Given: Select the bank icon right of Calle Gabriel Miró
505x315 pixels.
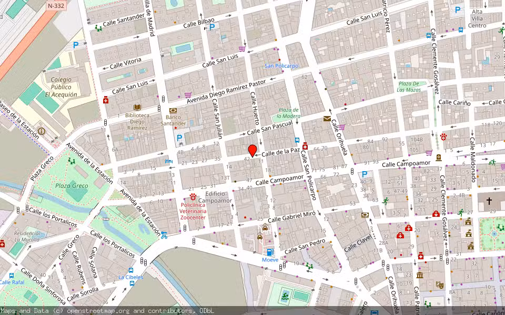Looking at the screenshot, I should [365, 215].
